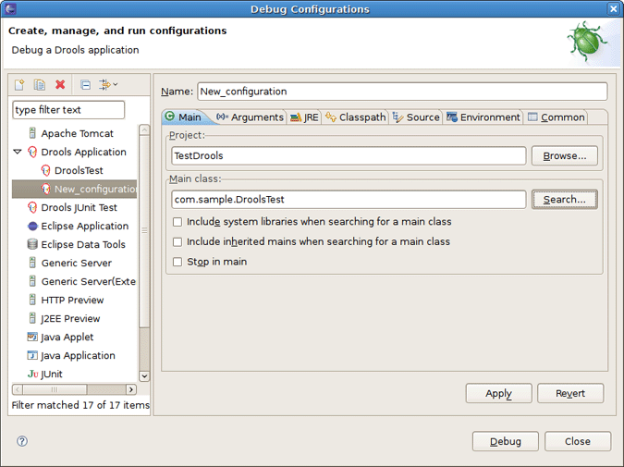This screenshot has width=624, height=467.
Task: Click the JUnit Ju icon
Action: pos(33,374)
